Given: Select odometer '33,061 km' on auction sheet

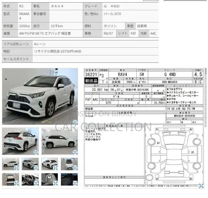Looking at the screenshot, I should pyautogui.click(x=100, y=90).
